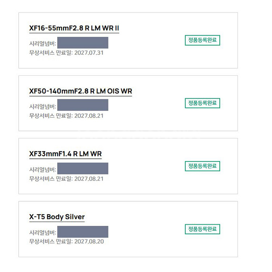Viewport: 272px width, 272px height.
Task: Click the 정품등록완료 badge for XF16-55mm lens
Action: pos(202,40)
